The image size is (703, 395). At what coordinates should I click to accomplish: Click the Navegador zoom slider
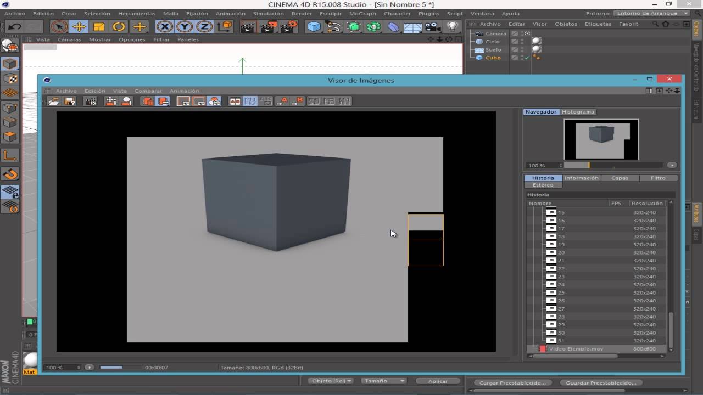613,165
